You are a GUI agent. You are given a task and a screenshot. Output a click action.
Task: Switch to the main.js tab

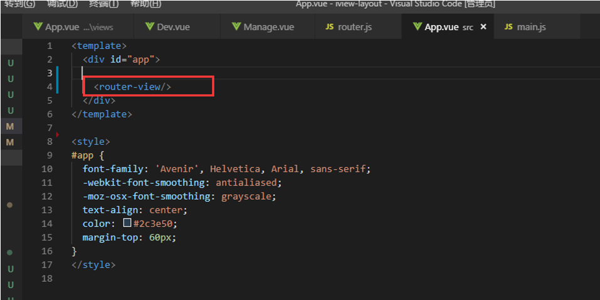[537, 27]
